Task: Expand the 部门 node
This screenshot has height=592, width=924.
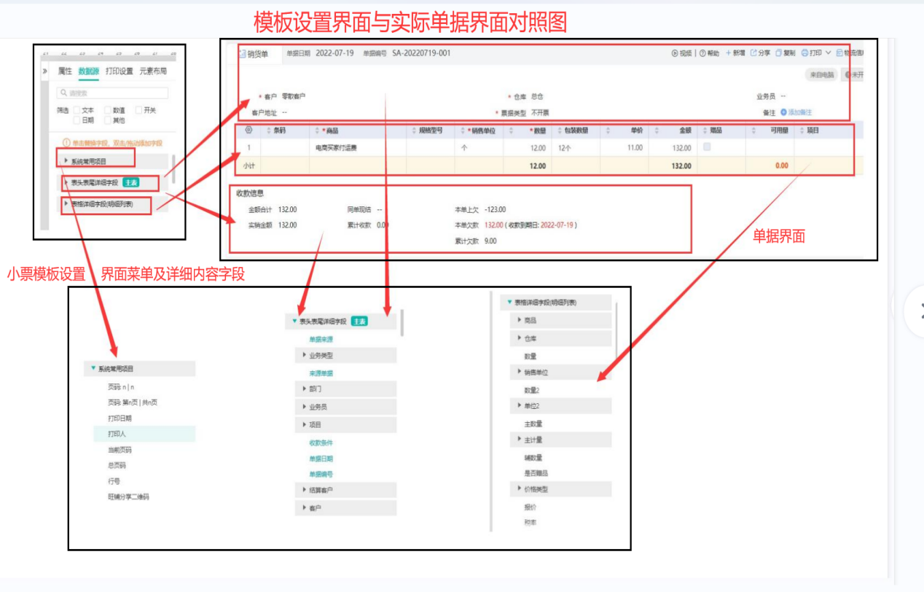Action: pyautogui.click(x=346, y=389)
